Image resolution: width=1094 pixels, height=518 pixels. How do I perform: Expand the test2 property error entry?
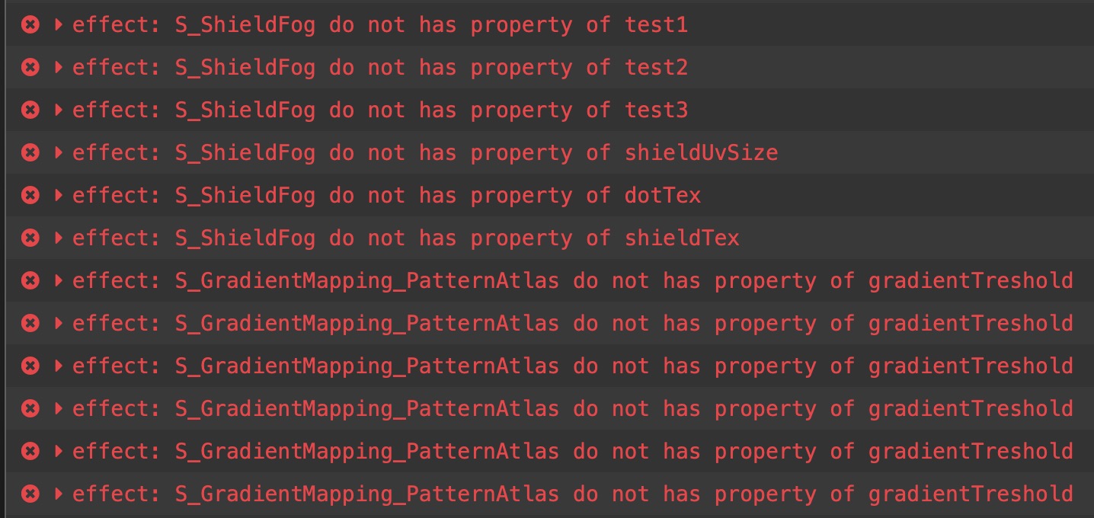pos(59,68)
